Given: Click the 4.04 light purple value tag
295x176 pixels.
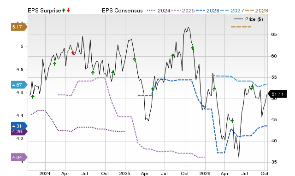Looking at the screenshot, I should click(x=19, y=158).
